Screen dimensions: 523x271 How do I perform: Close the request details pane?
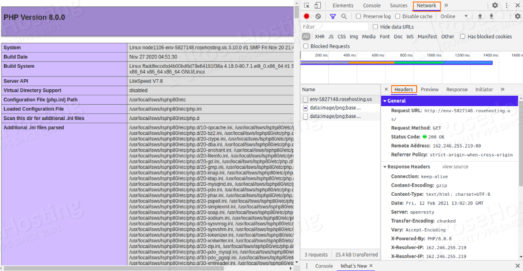[x=386, y=89]
